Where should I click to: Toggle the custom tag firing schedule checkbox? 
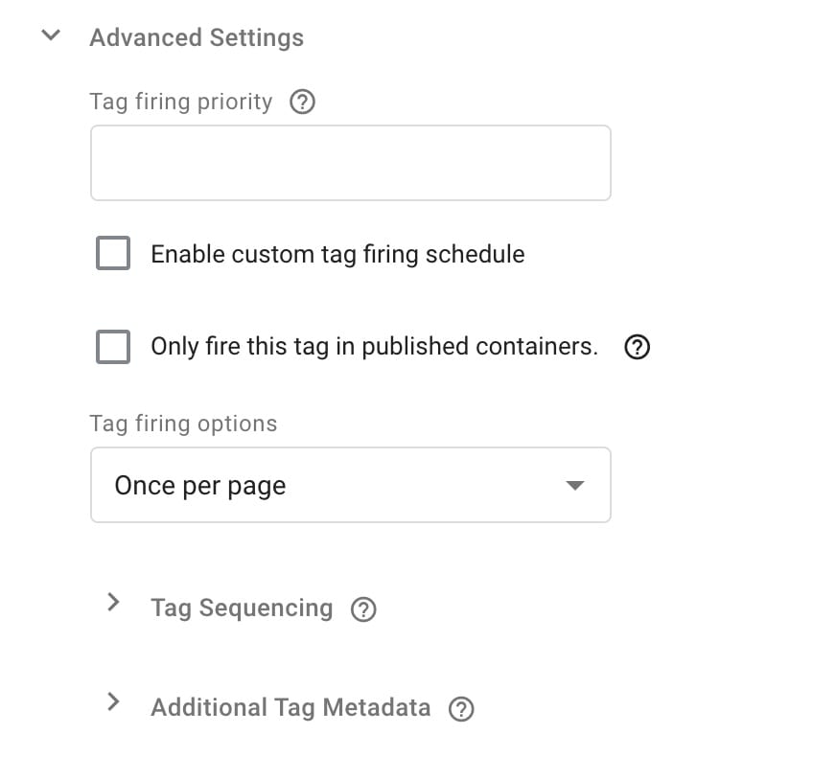point(112,253)
